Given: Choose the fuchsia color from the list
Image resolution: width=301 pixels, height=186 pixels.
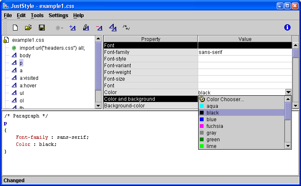Looking at the screenshot, I should (x=214, y=126).
